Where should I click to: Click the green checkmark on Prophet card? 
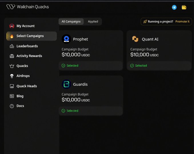63,65
